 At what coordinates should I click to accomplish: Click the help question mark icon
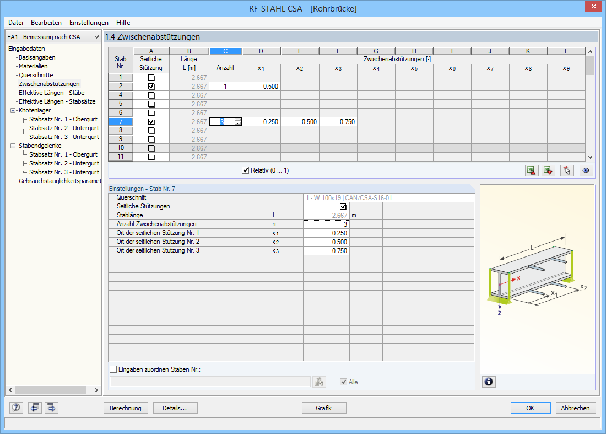pyautogui.click(x=16, y=408)
